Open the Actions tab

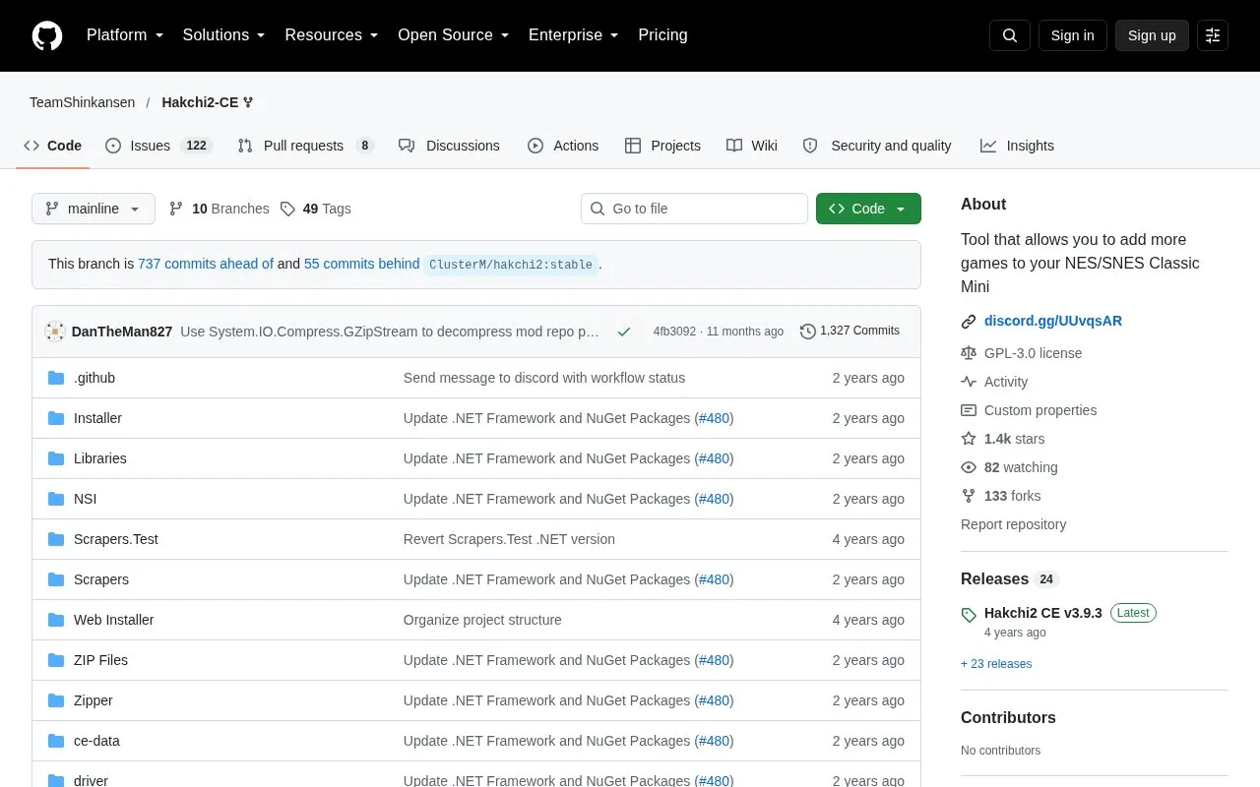click(x=563, y=146)
